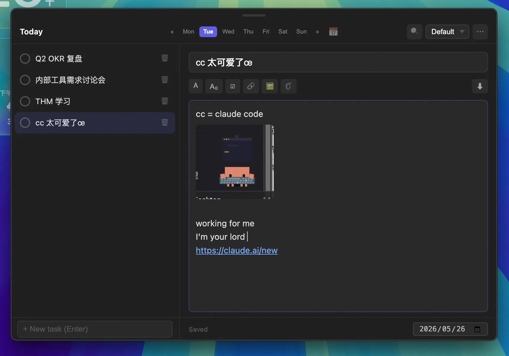Viewport: 509px width, 356px height.
Task: Insert a link into the note
Action: coord(251,86)
